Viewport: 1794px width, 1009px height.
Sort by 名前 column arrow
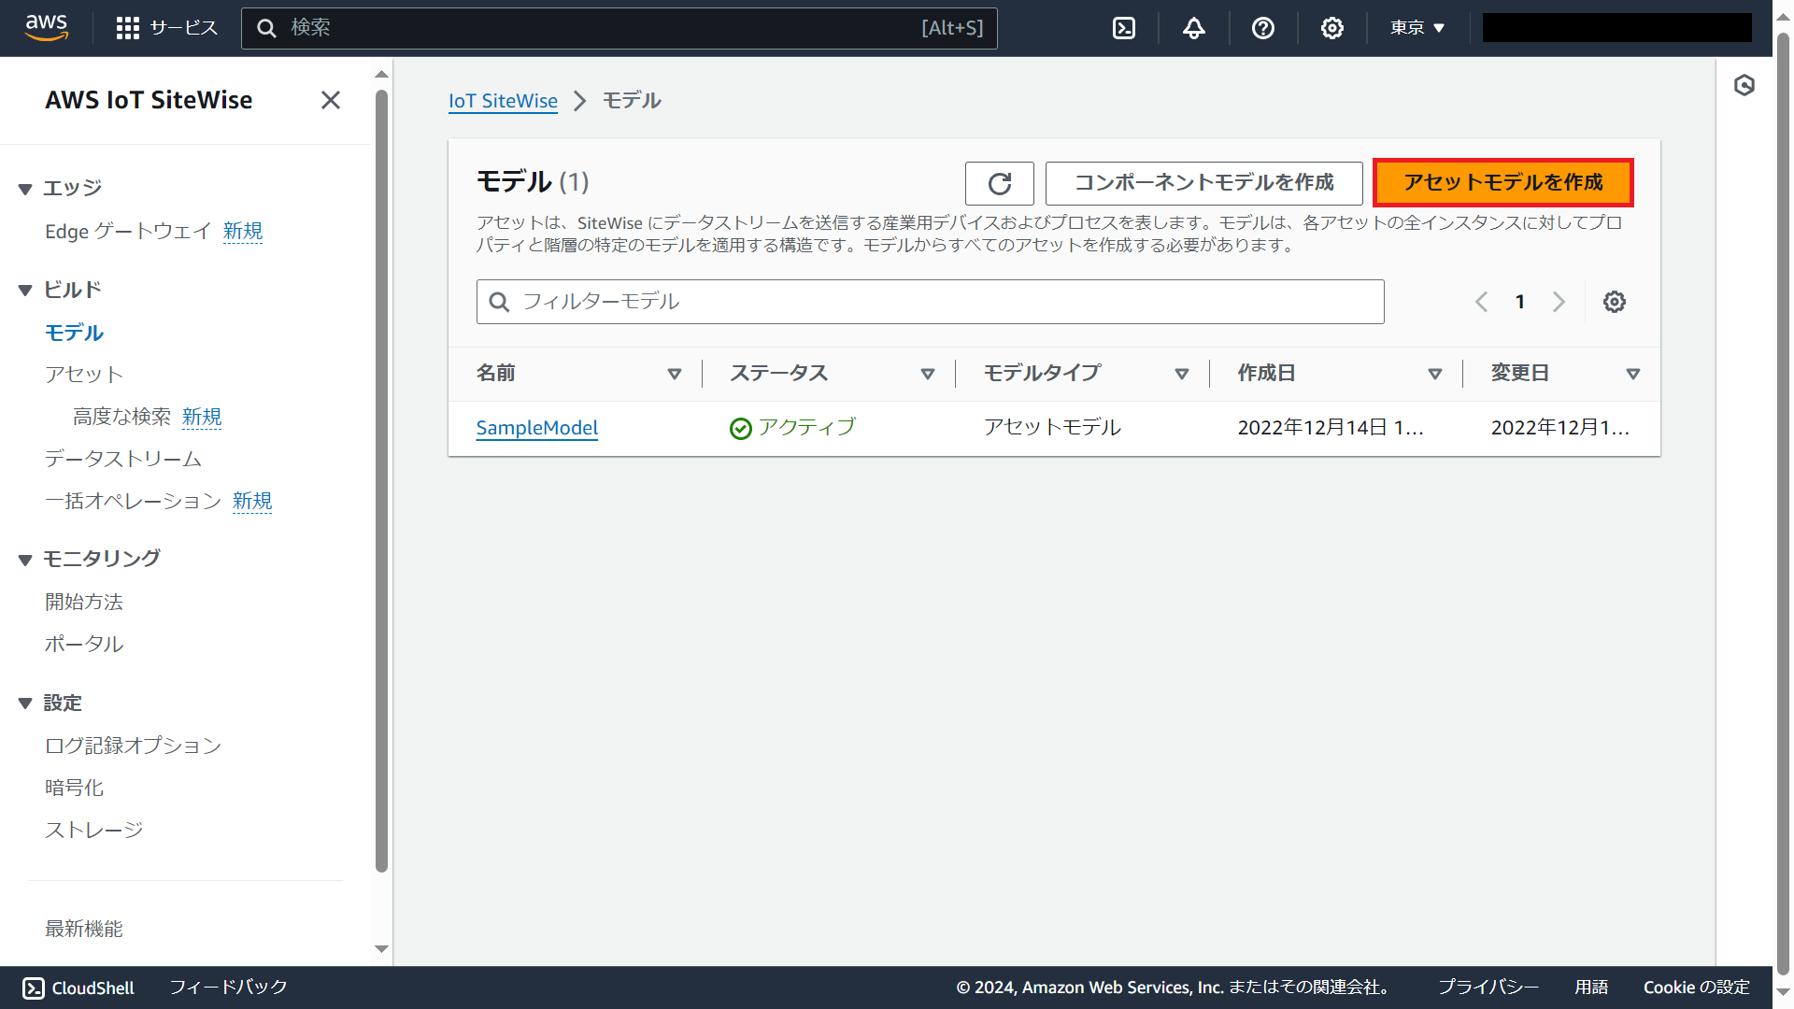[674, 374]
